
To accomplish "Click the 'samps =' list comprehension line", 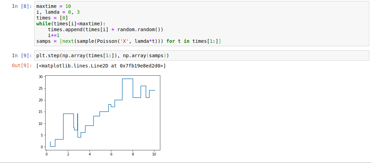I will 128,41.
